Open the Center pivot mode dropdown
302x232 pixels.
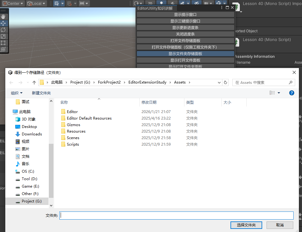13,3
